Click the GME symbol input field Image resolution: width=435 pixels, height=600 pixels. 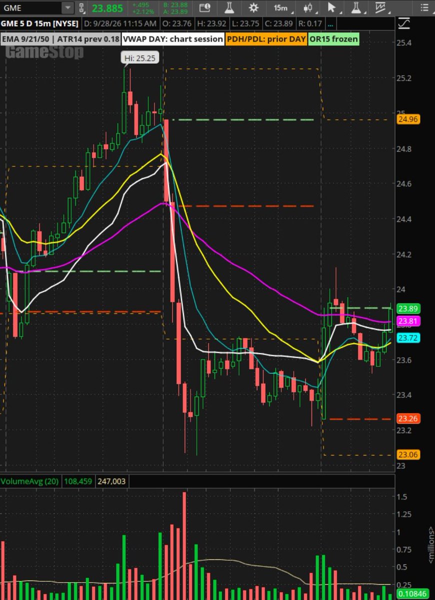(31, 7)
